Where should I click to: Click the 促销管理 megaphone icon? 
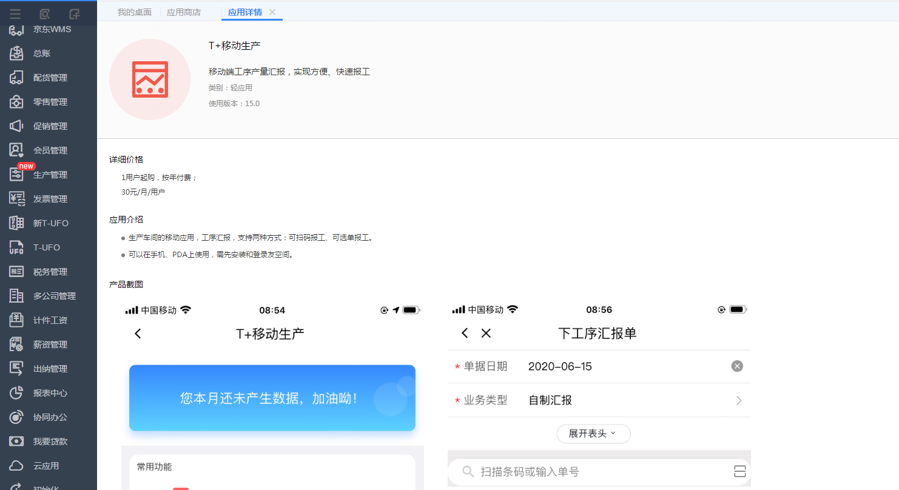pyautogui.click(x=16, y=126)
